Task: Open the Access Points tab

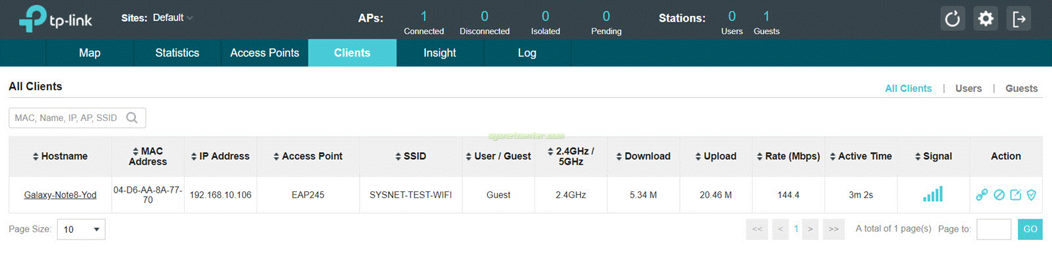Action: click(264, 53)
